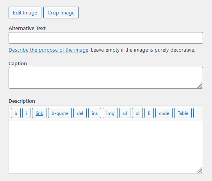This screenshot has height=181, width=212.
Task: Open 'Describe the purpose of the image' link
Action: point(48,50)
